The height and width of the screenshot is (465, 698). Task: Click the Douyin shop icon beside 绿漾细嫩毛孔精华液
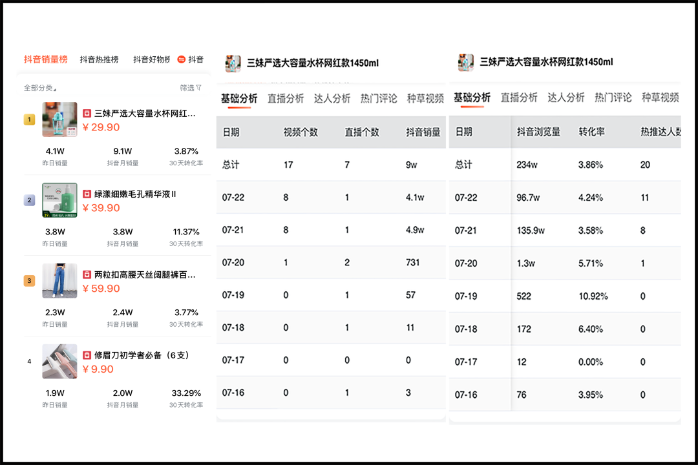87,194
